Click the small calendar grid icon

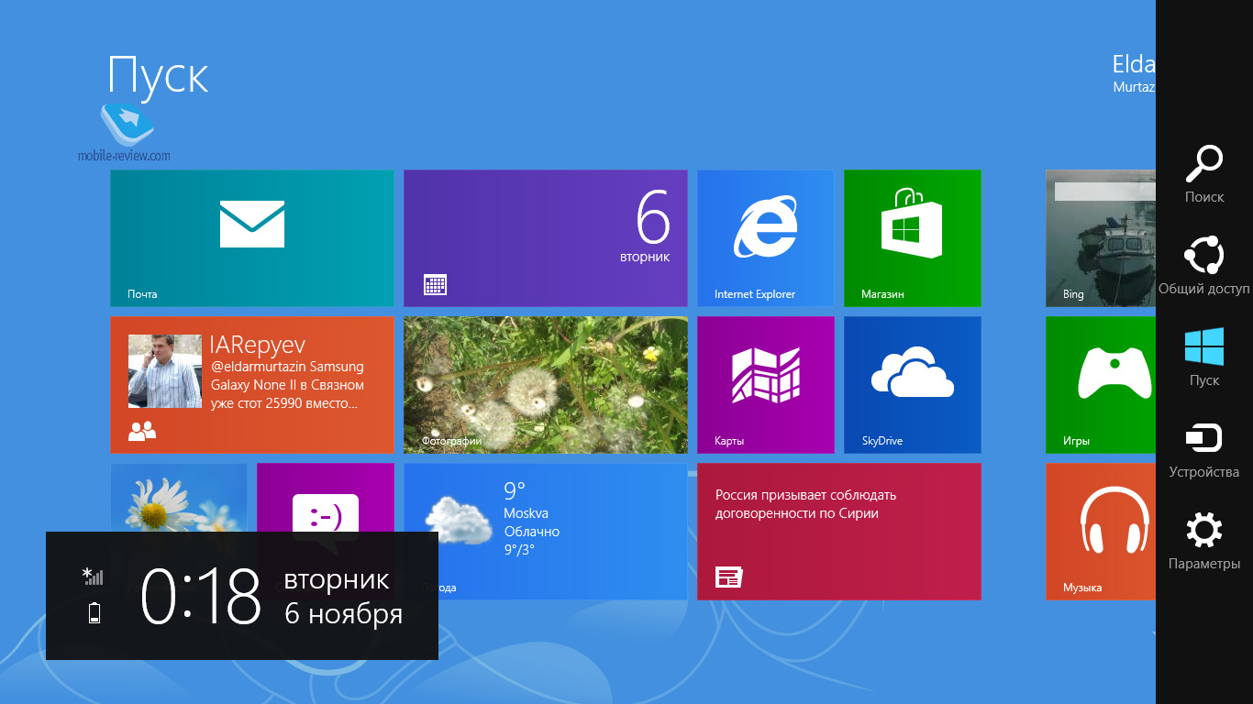pyautogui.click(x=436, y=284)
